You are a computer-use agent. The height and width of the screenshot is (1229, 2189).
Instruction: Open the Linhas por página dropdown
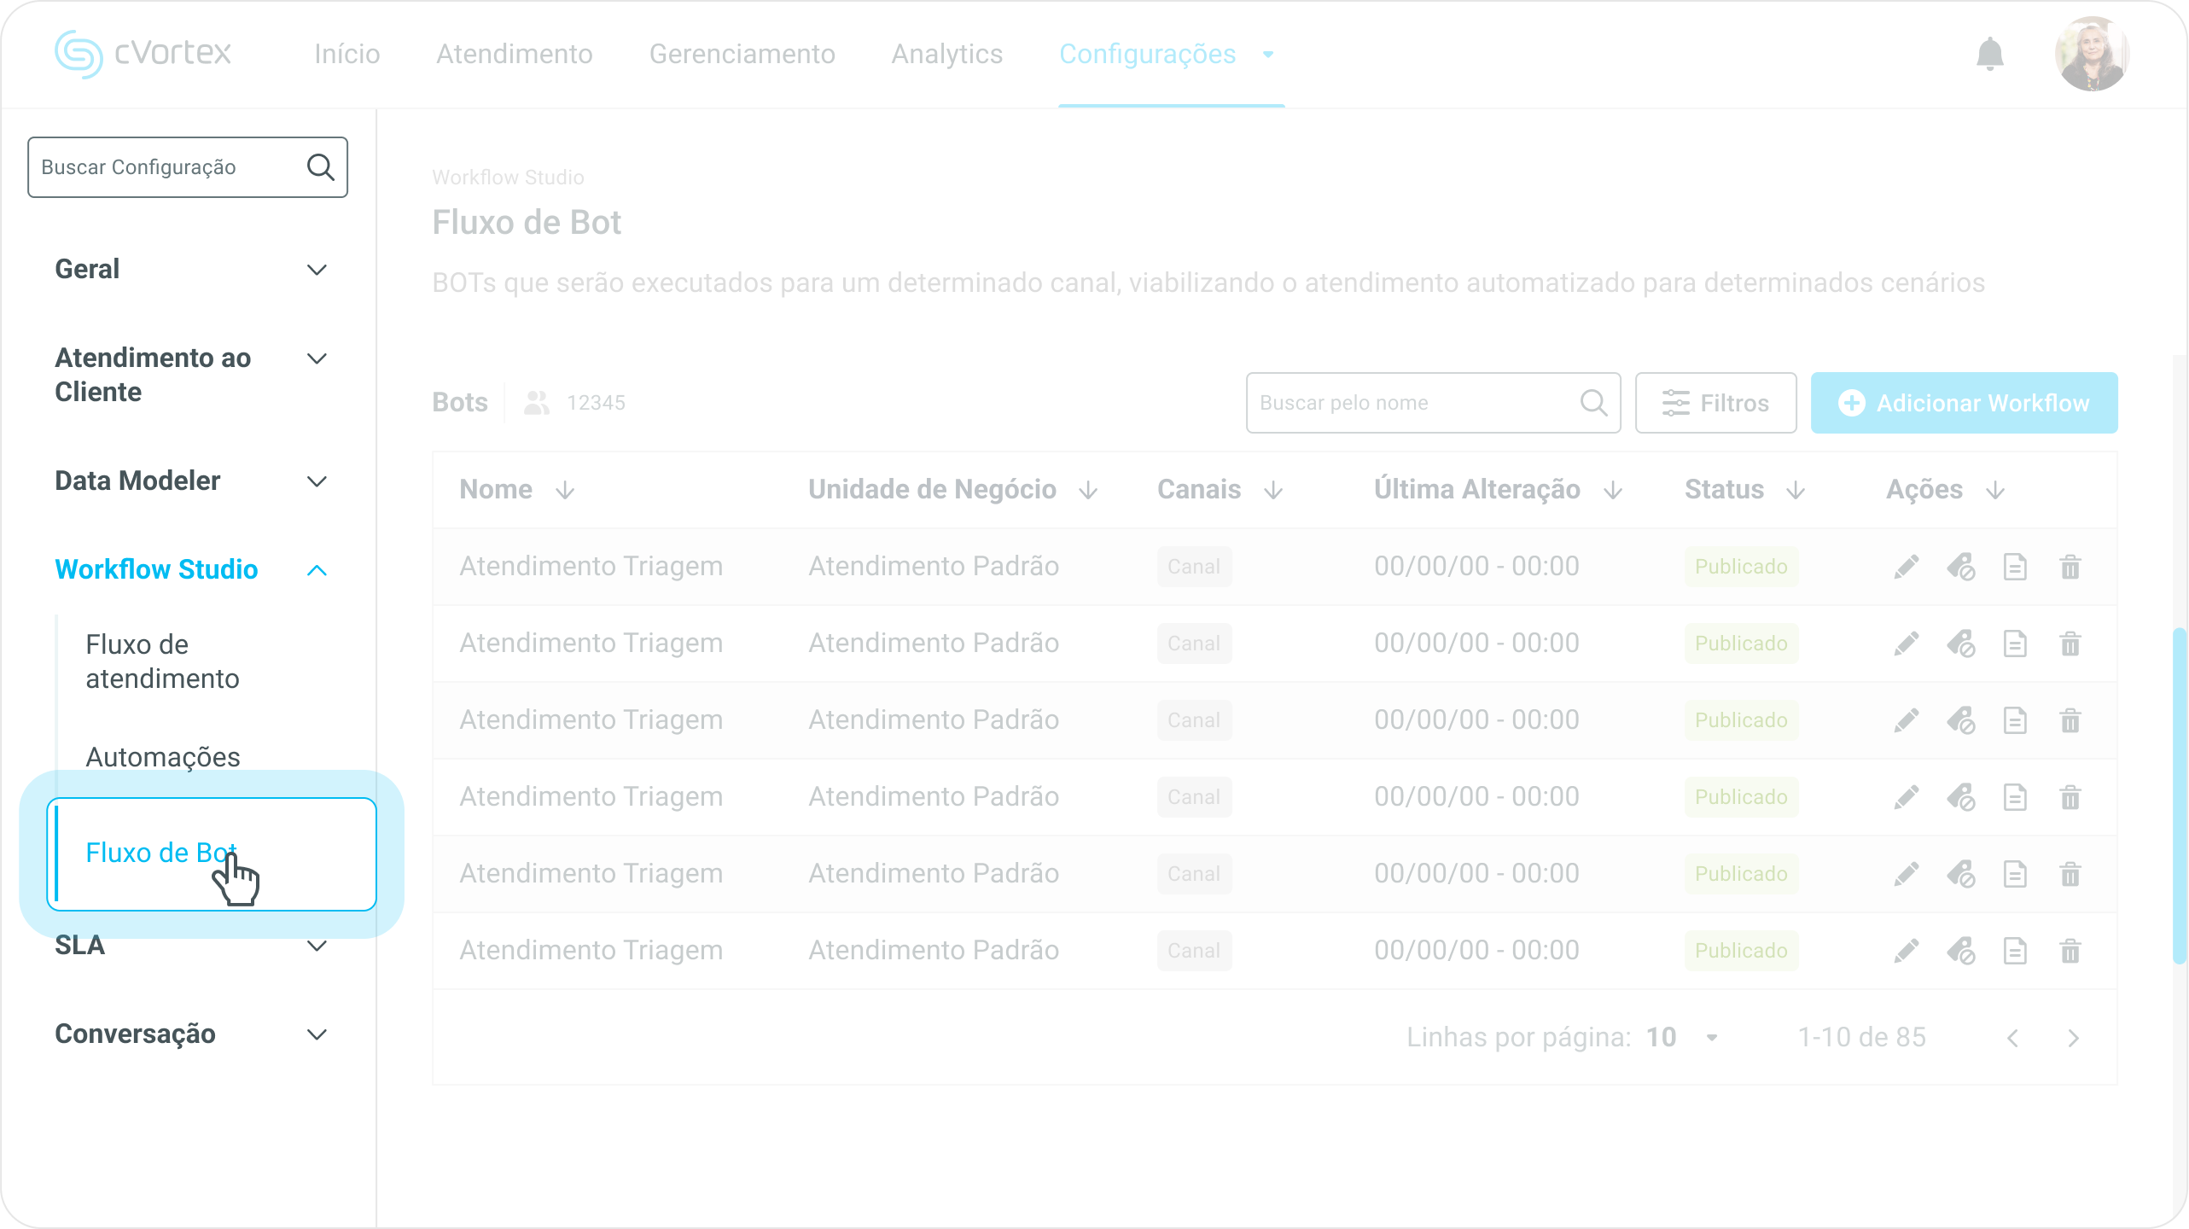[x=1711, y=1038]
